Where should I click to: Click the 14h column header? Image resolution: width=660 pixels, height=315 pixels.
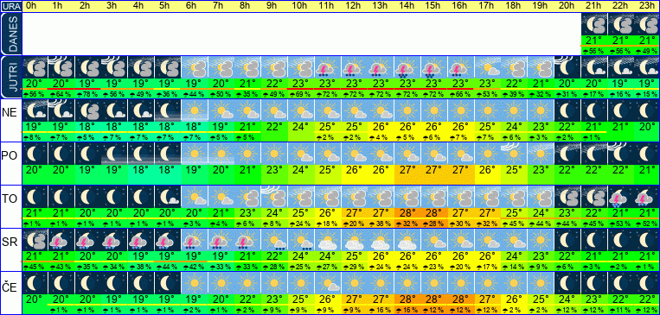tap(407, 6)
